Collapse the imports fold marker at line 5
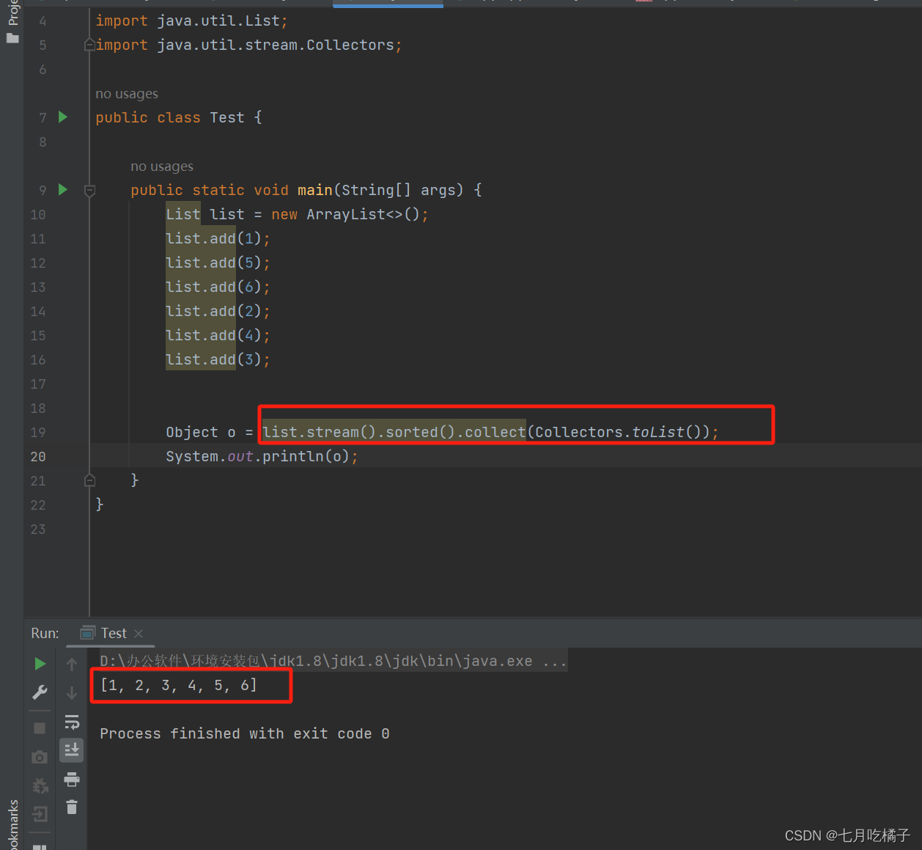Screen dimensions: 922x850 (x=90, y=45)
